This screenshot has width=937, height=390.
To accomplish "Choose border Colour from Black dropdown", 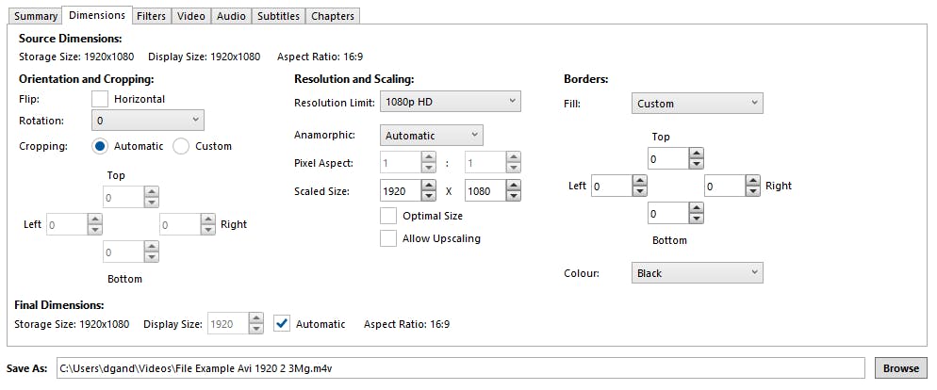I will [697, 273].
